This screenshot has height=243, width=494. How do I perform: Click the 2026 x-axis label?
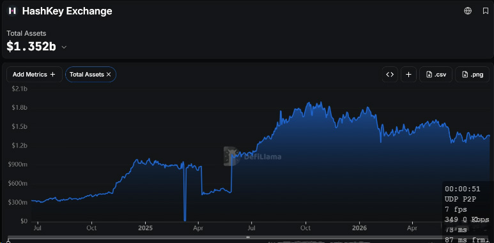tap(359, 228)
